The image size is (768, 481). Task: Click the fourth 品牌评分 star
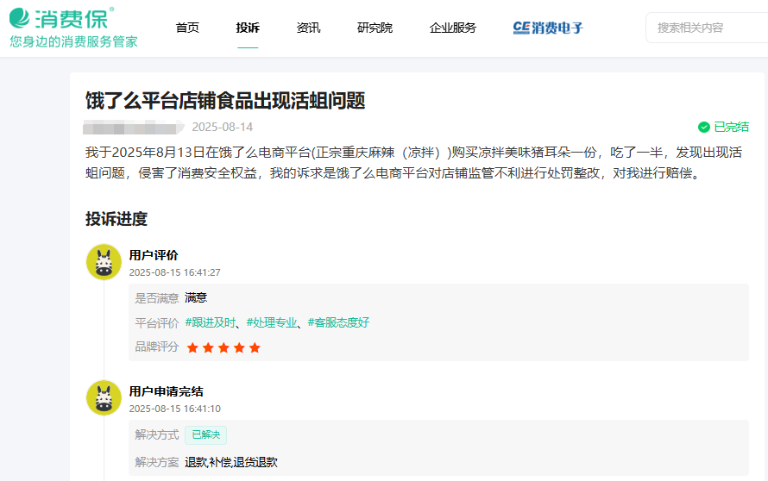pyautogui.click(x=239, y=348)
